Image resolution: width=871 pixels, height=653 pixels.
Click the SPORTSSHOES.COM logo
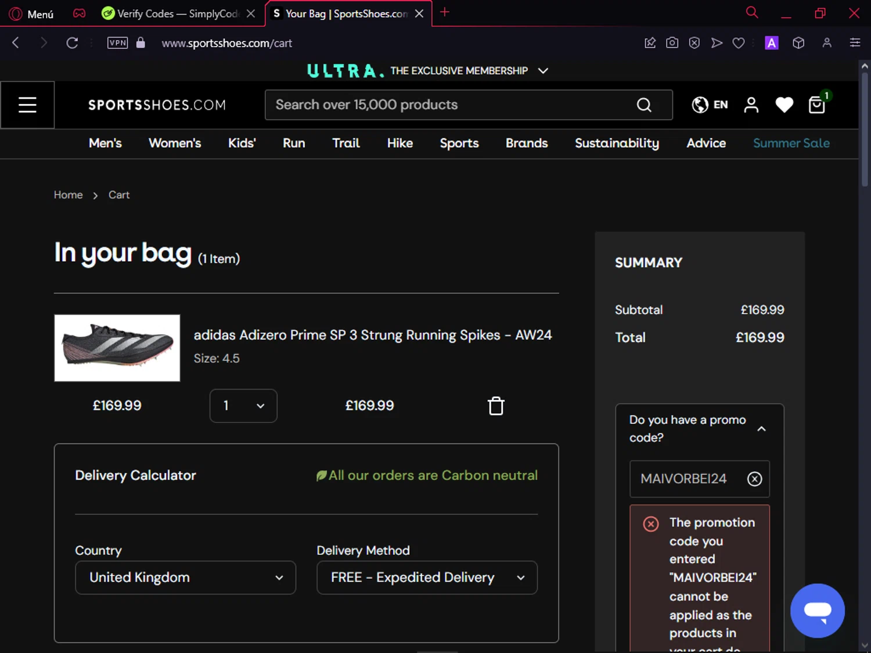(157, 105)
